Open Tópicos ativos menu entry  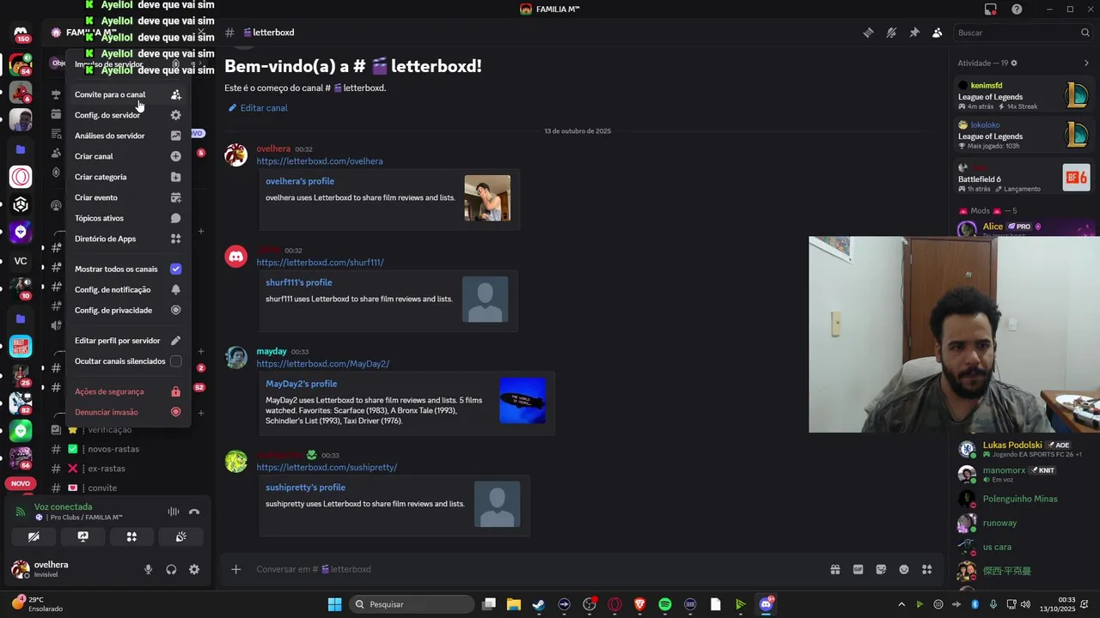pos(127,218)
